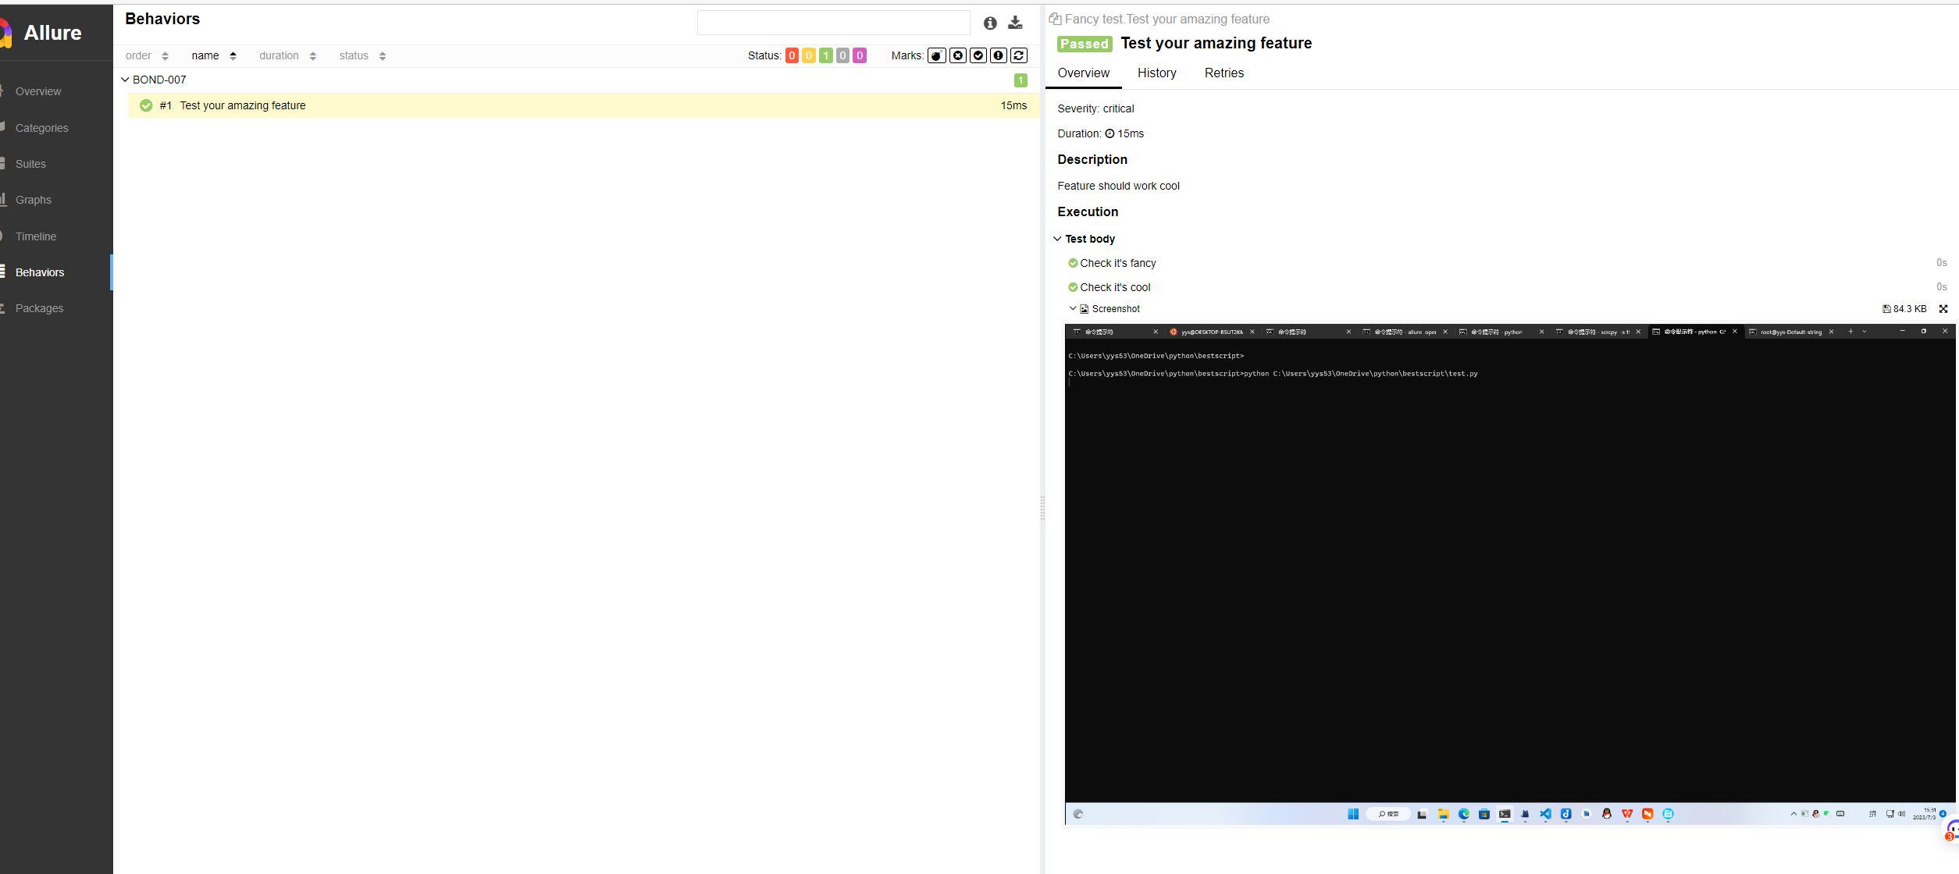The image size is (1959, 874).
Task: Expand screenshot attachment to fullscreen
Action: pyautogui.click(x=1943, y=309)
